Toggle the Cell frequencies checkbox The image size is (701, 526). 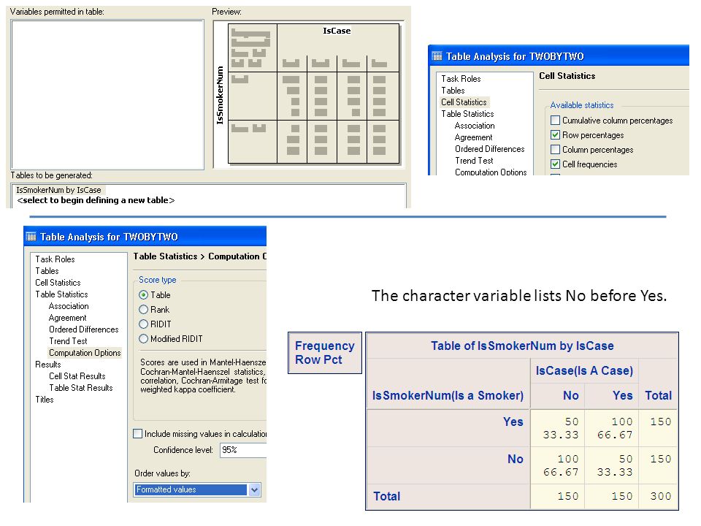tap(555, 164)
